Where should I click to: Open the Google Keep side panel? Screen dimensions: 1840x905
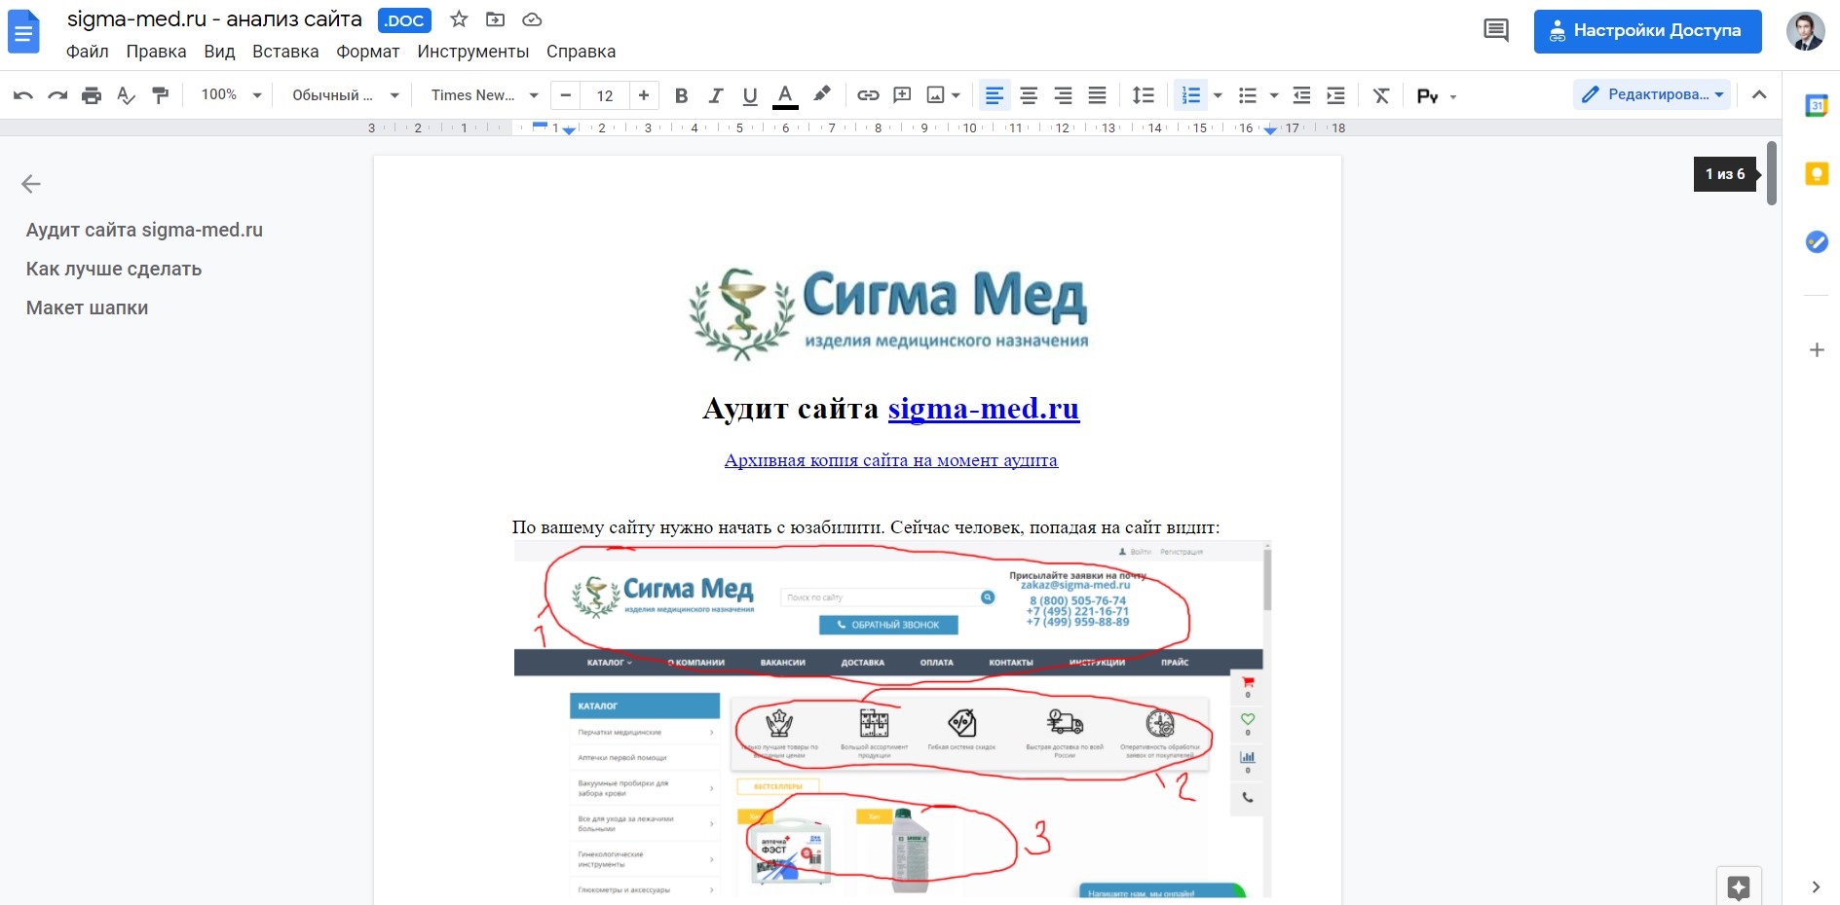point(1818,173)
